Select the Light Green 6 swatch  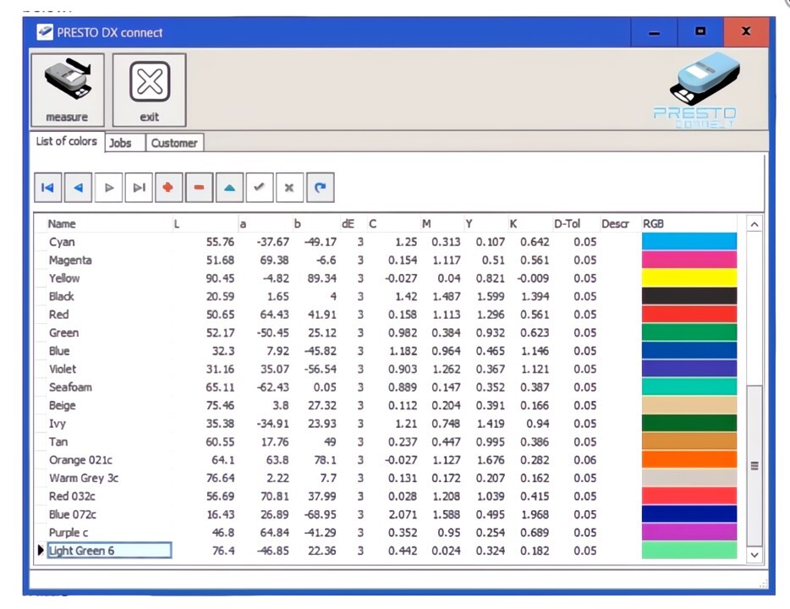689,550
